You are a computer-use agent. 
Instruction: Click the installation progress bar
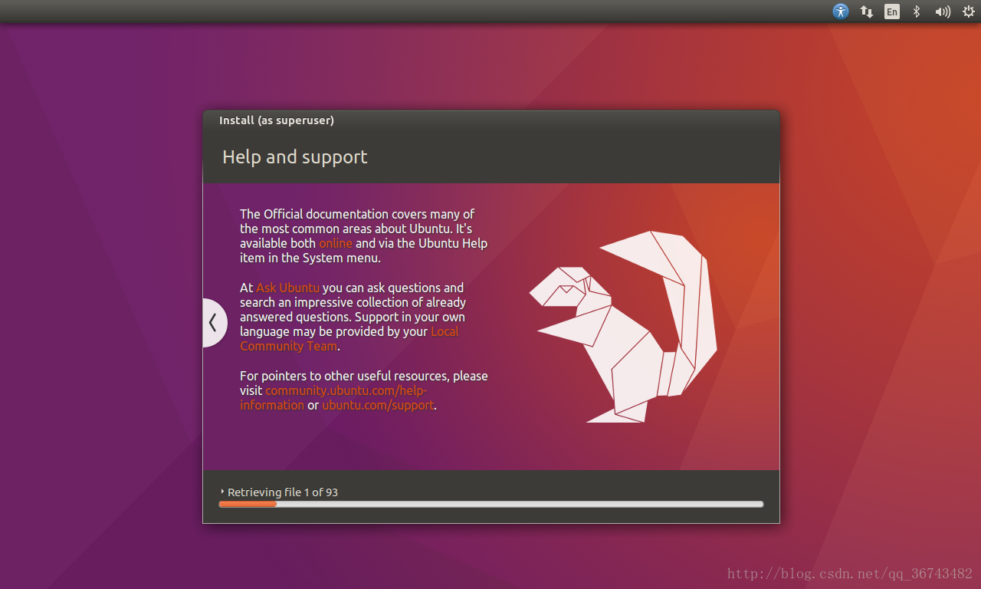490,504
